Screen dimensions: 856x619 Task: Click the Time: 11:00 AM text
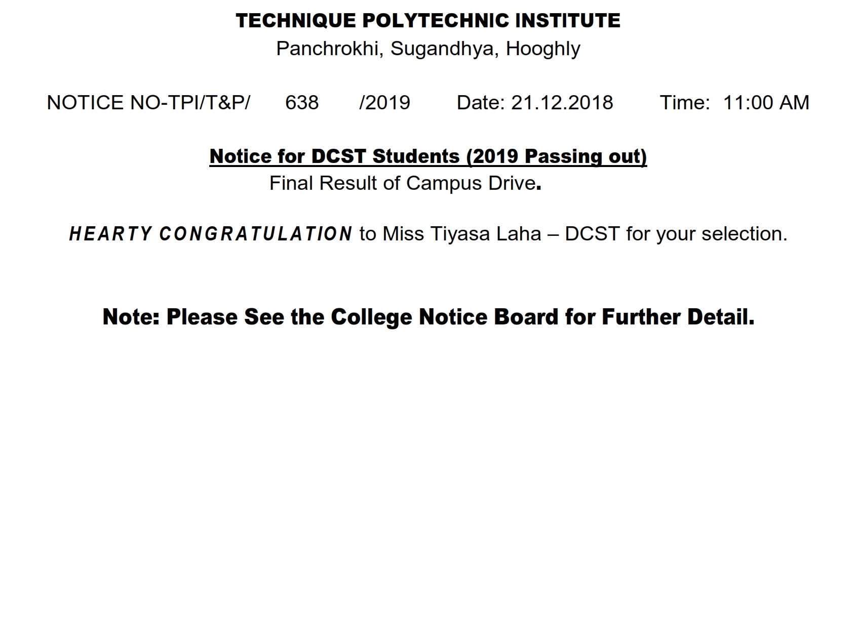click(734, 103)
